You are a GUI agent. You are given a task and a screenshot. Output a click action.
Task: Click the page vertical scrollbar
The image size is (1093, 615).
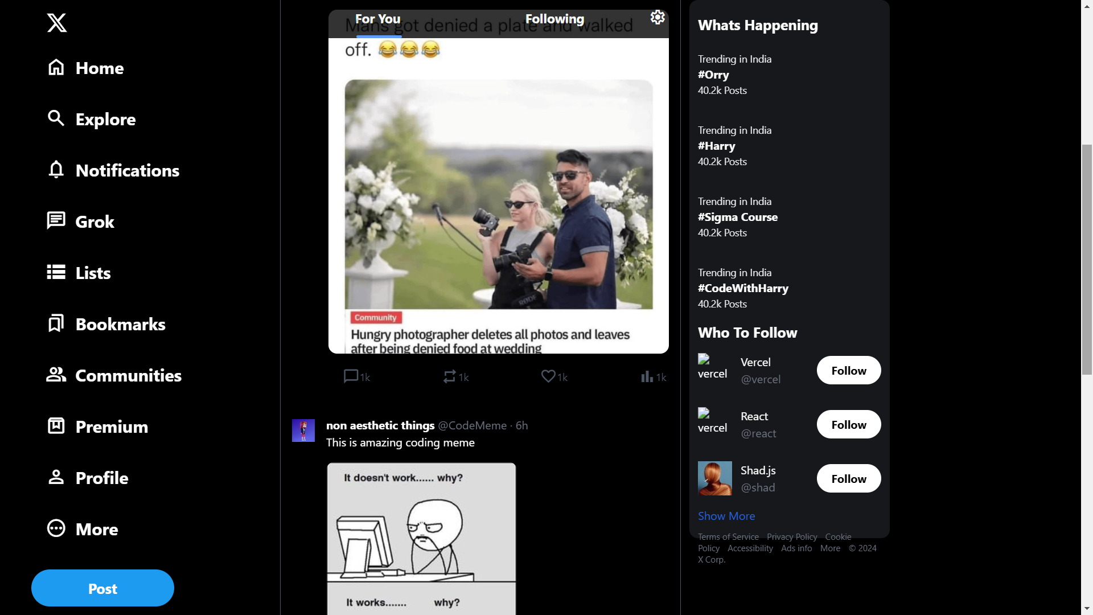(x=1087, y=260)
